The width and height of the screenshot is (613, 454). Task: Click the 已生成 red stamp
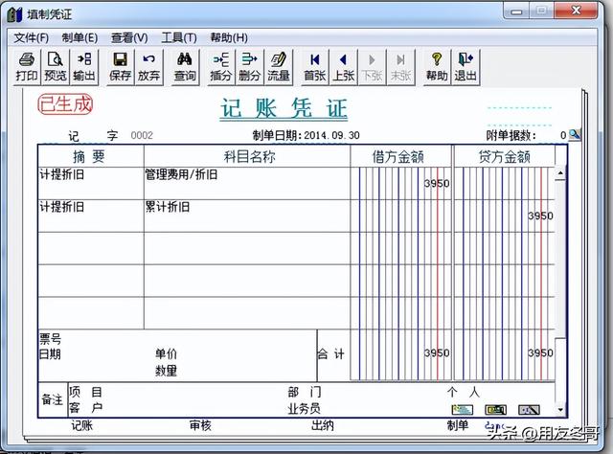pos(65,104)
